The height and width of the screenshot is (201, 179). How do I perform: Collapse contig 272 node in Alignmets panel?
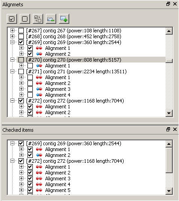(x=12, y=101)
